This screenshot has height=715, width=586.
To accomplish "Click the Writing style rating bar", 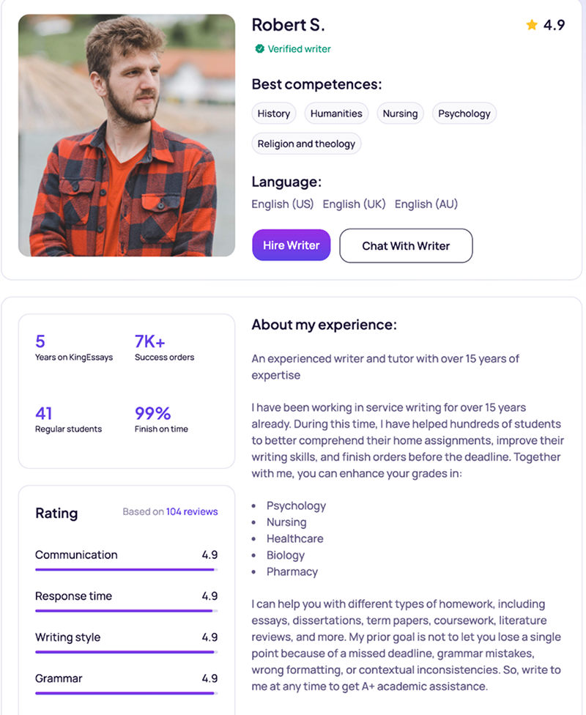I will pos(126,651).
